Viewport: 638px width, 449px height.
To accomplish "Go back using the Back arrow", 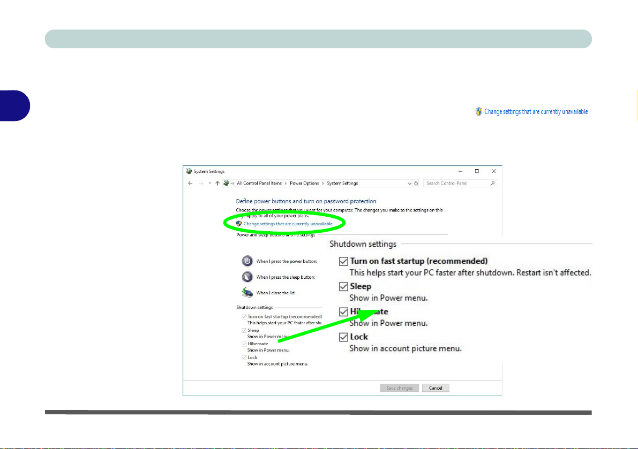I will [190, 183].
